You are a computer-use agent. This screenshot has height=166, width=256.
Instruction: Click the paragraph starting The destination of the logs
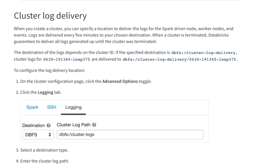coord(92,53)
